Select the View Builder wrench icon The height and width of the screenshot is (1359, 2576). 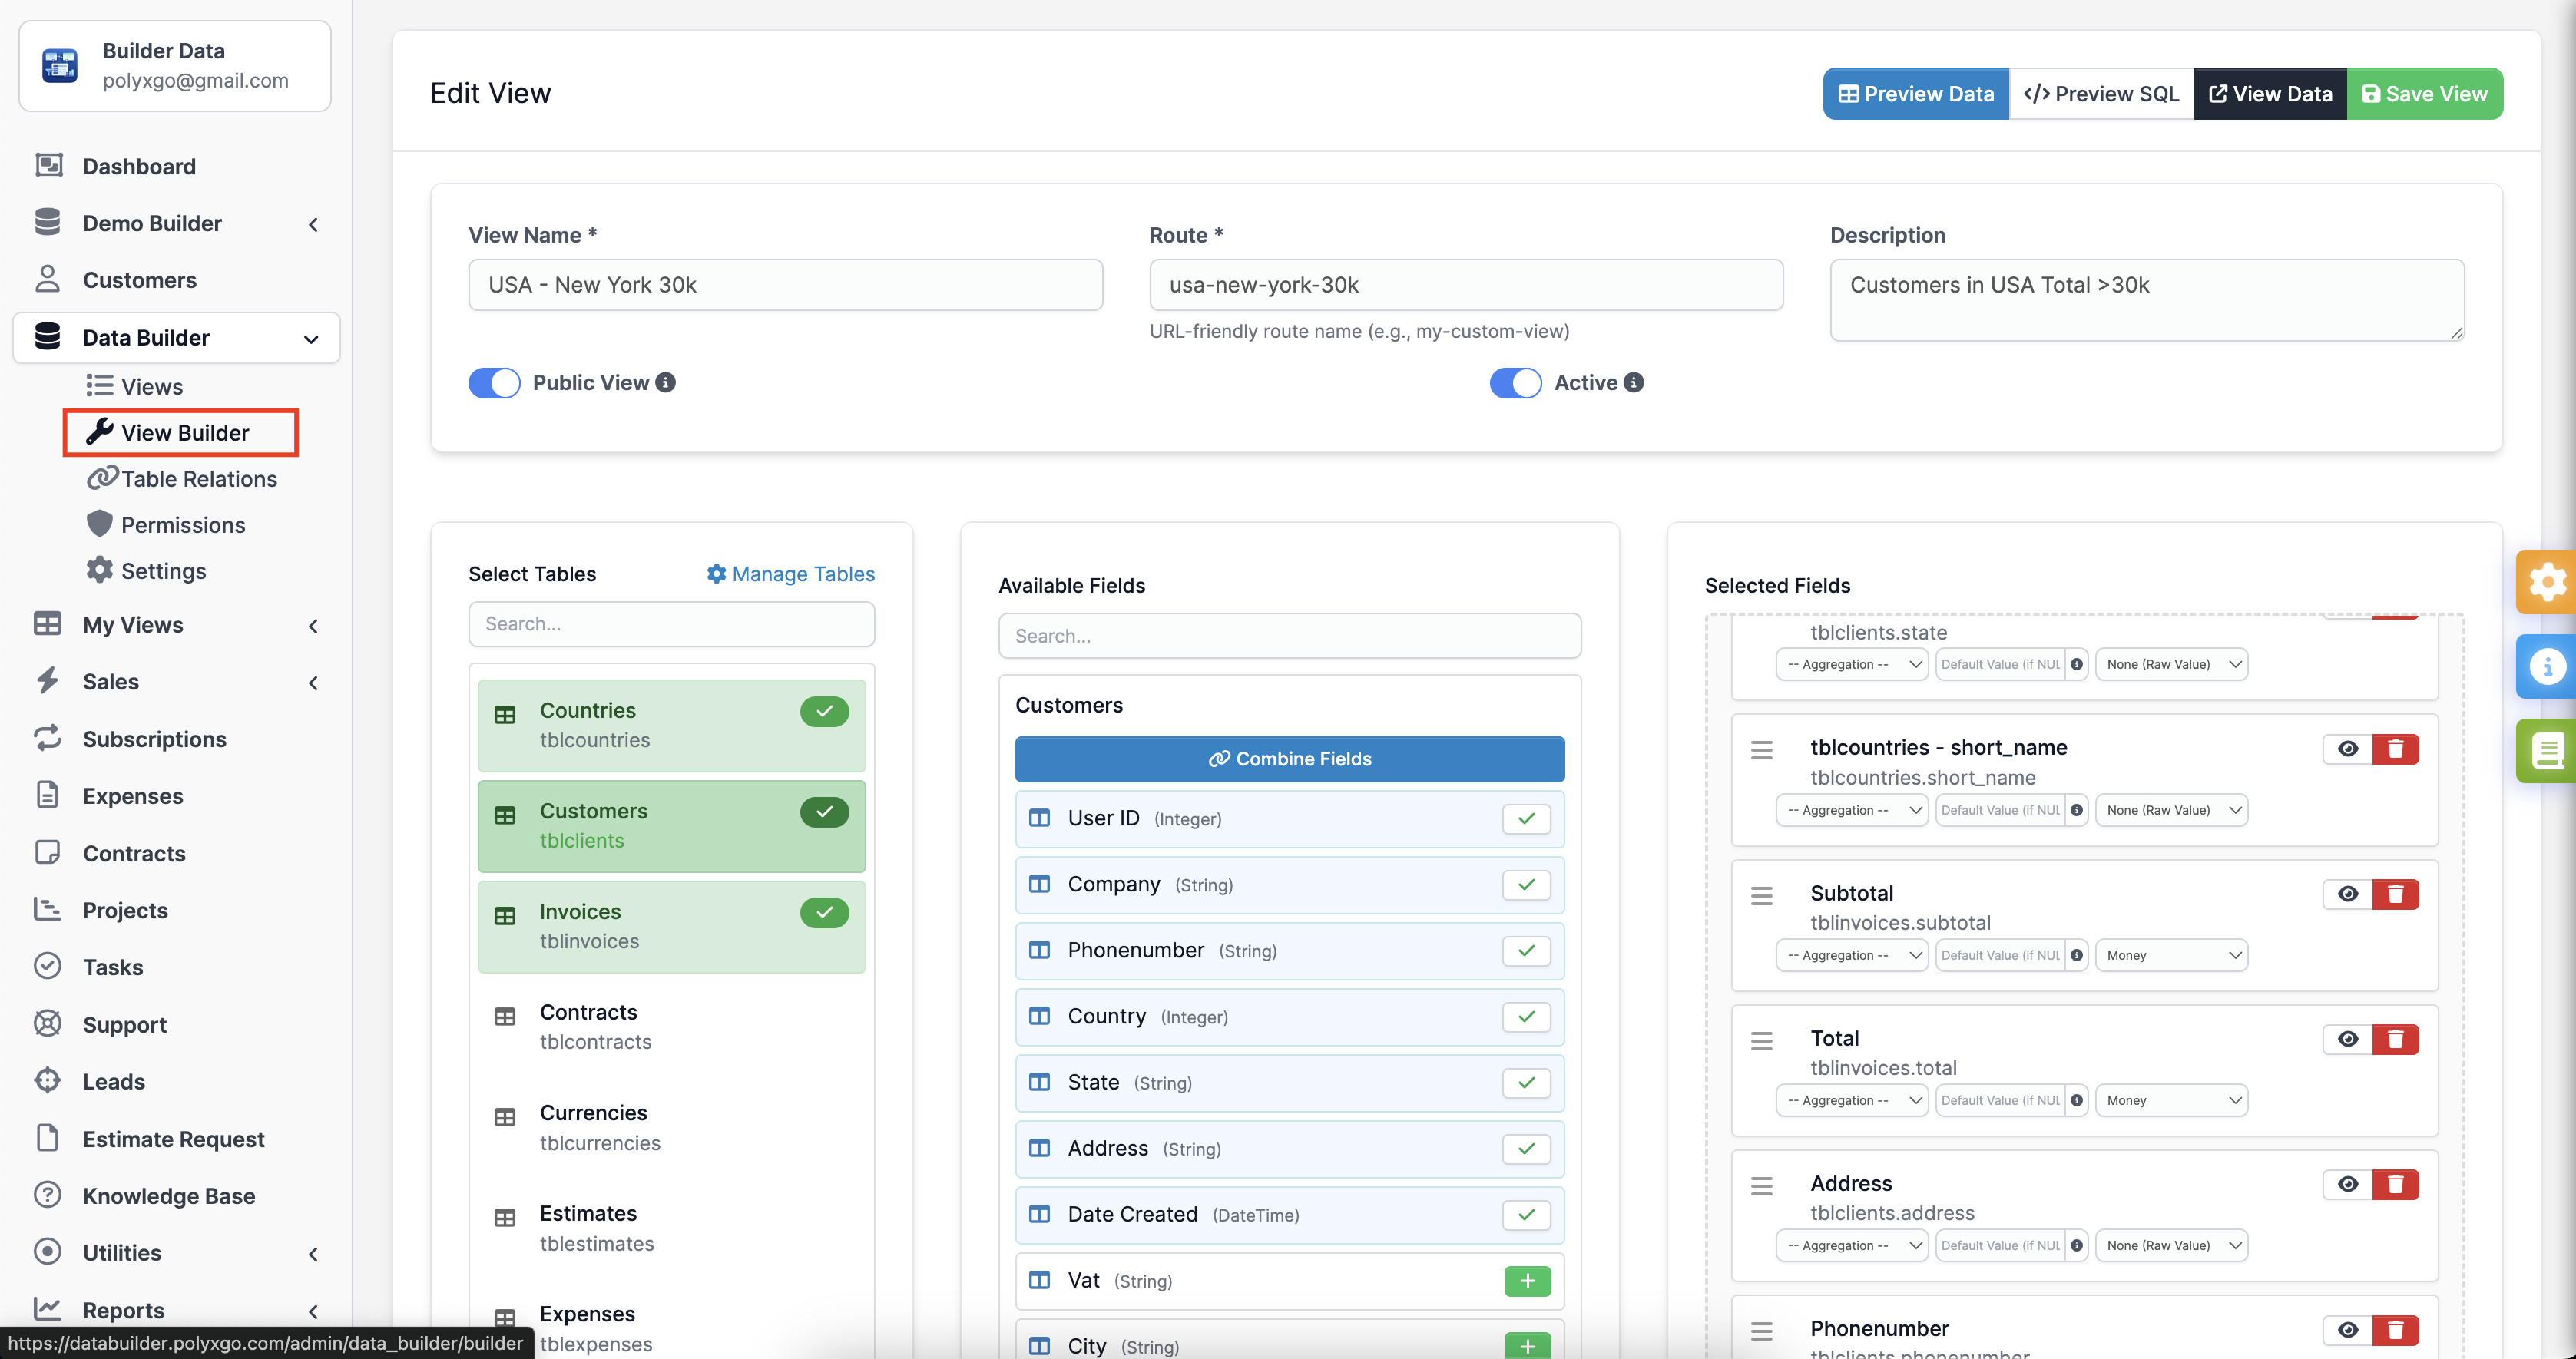coord(100,432)
